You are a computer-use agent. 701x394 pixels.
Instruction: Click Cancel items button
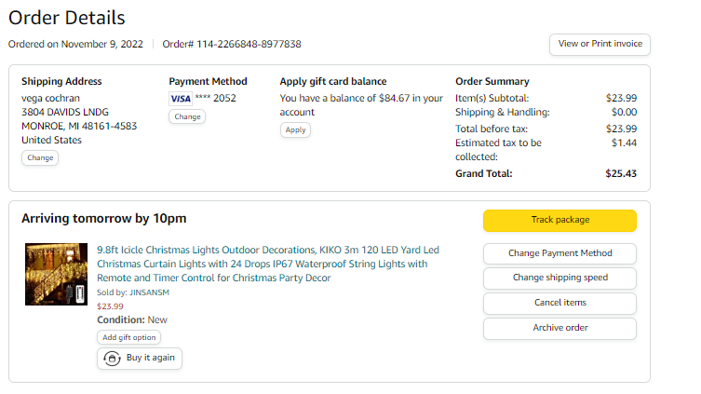(559, 304)
